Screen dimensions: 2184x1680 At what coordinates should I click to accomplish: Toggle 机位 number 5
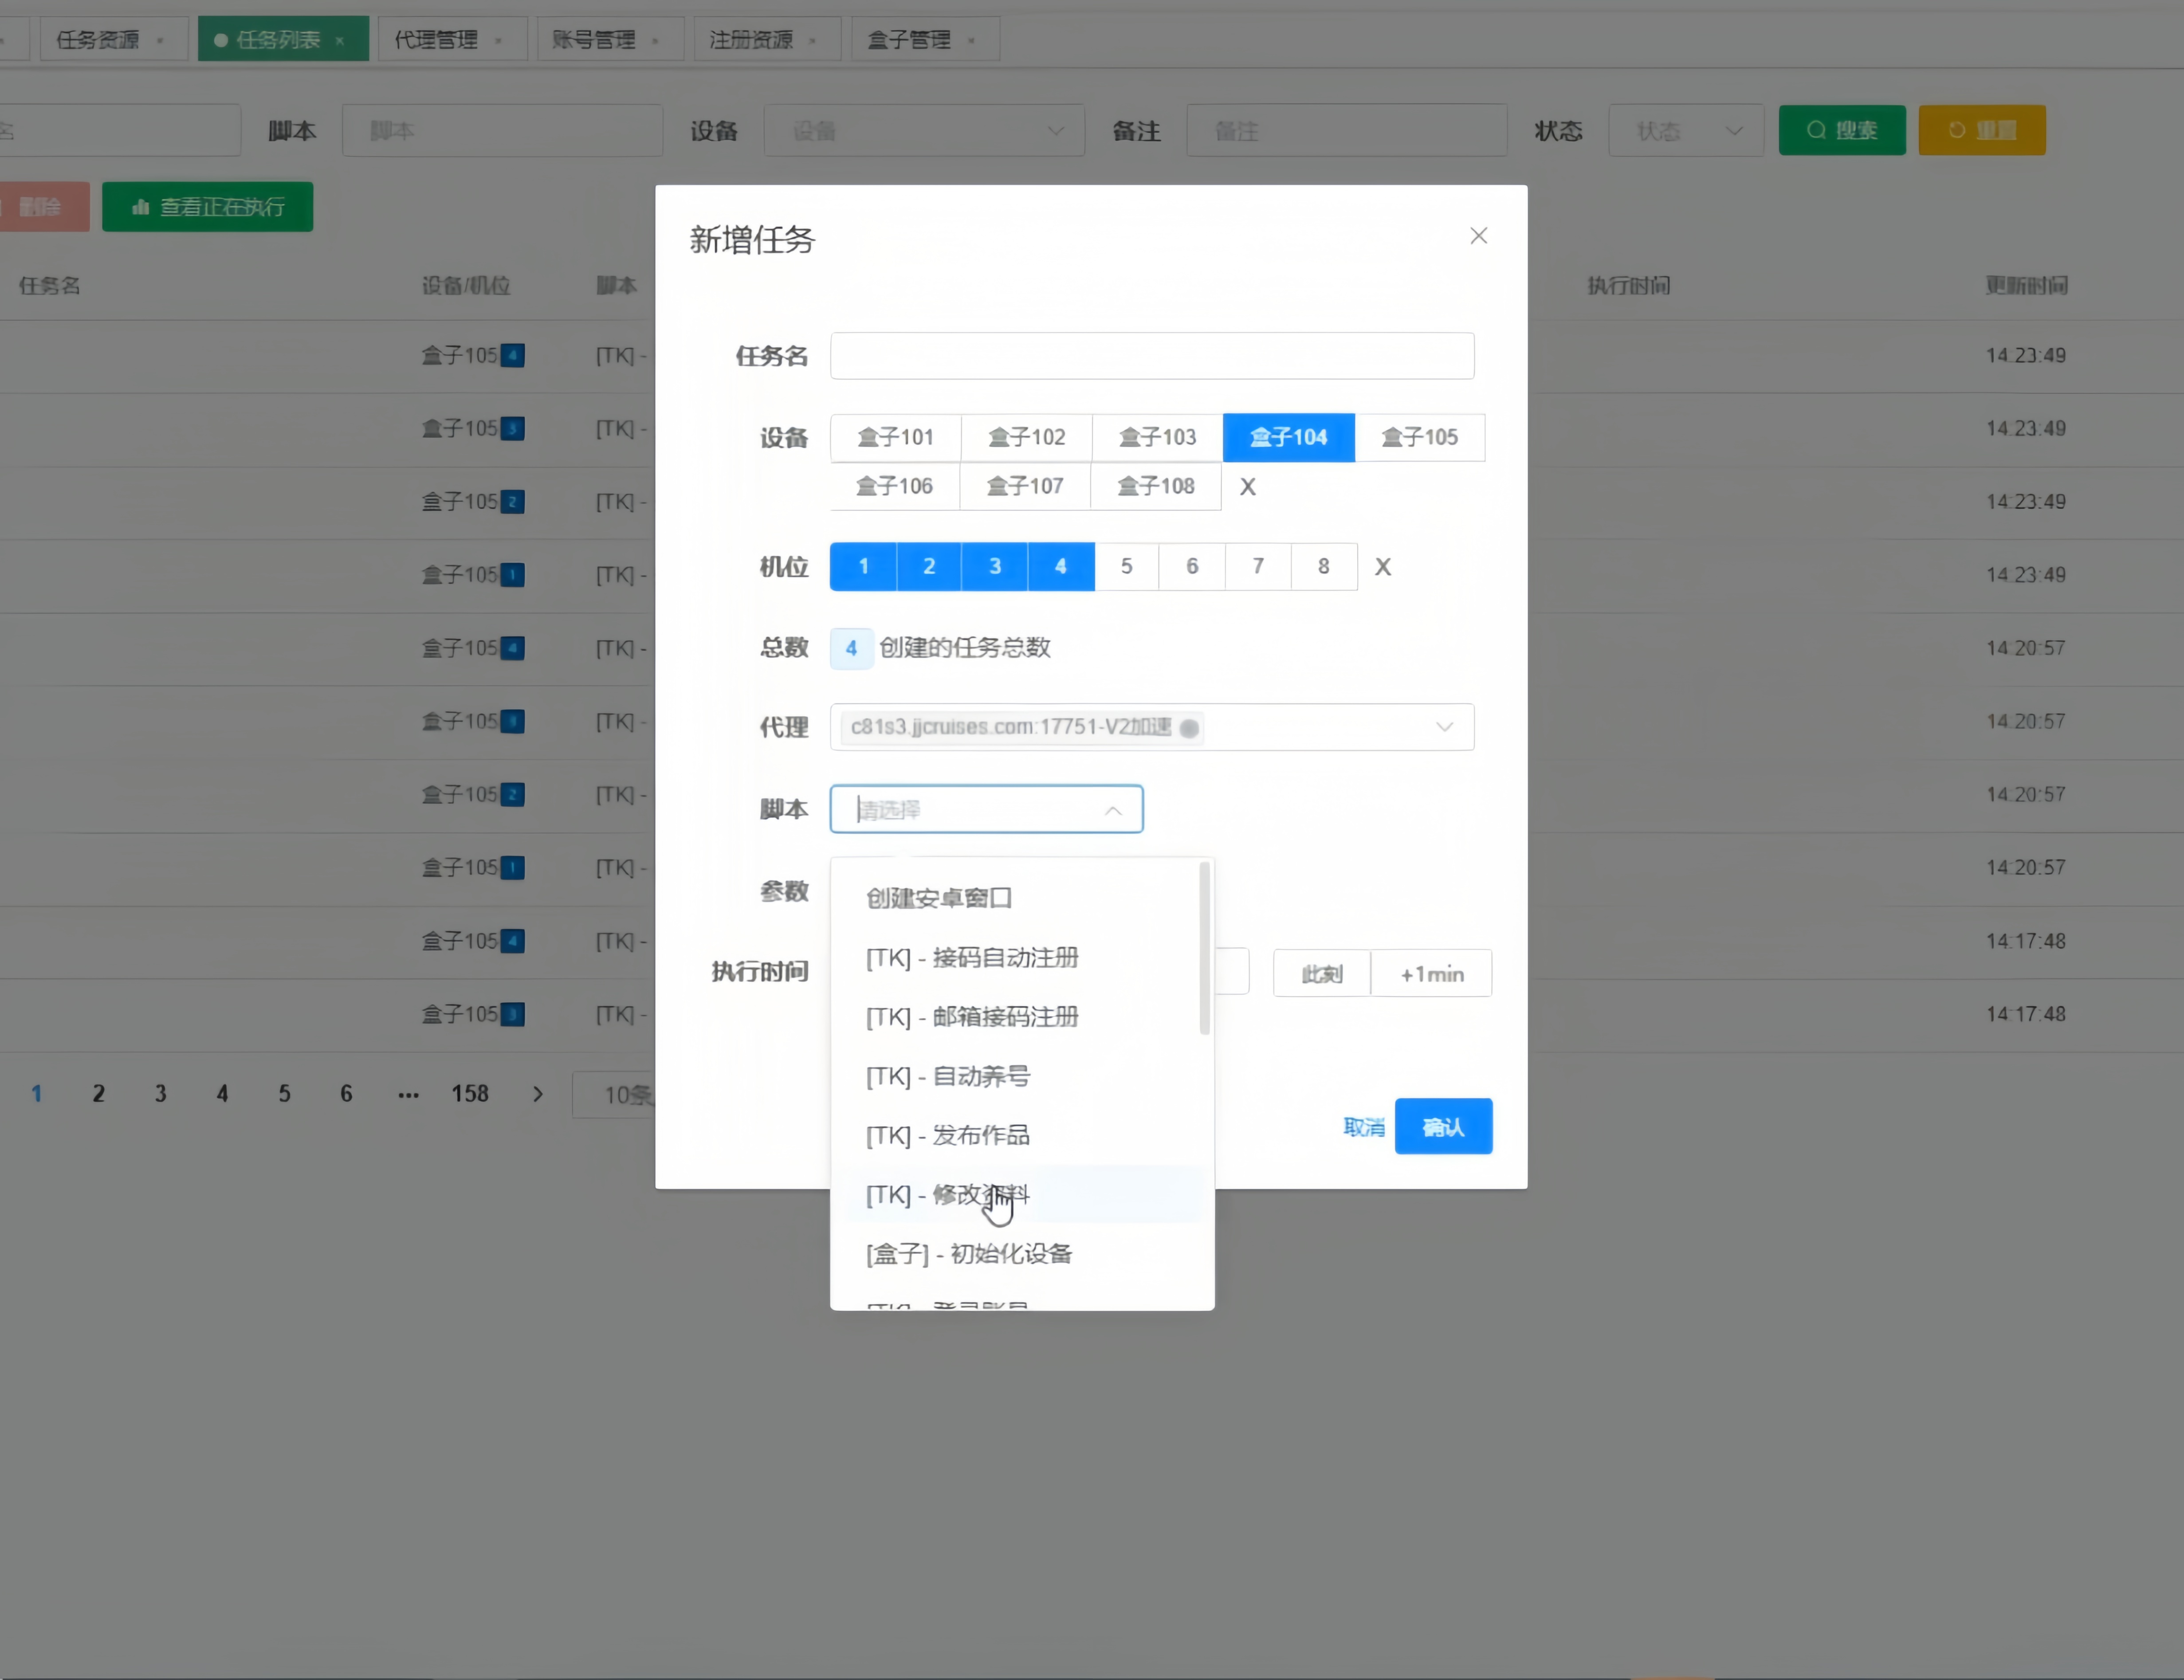pos(1126,567)
